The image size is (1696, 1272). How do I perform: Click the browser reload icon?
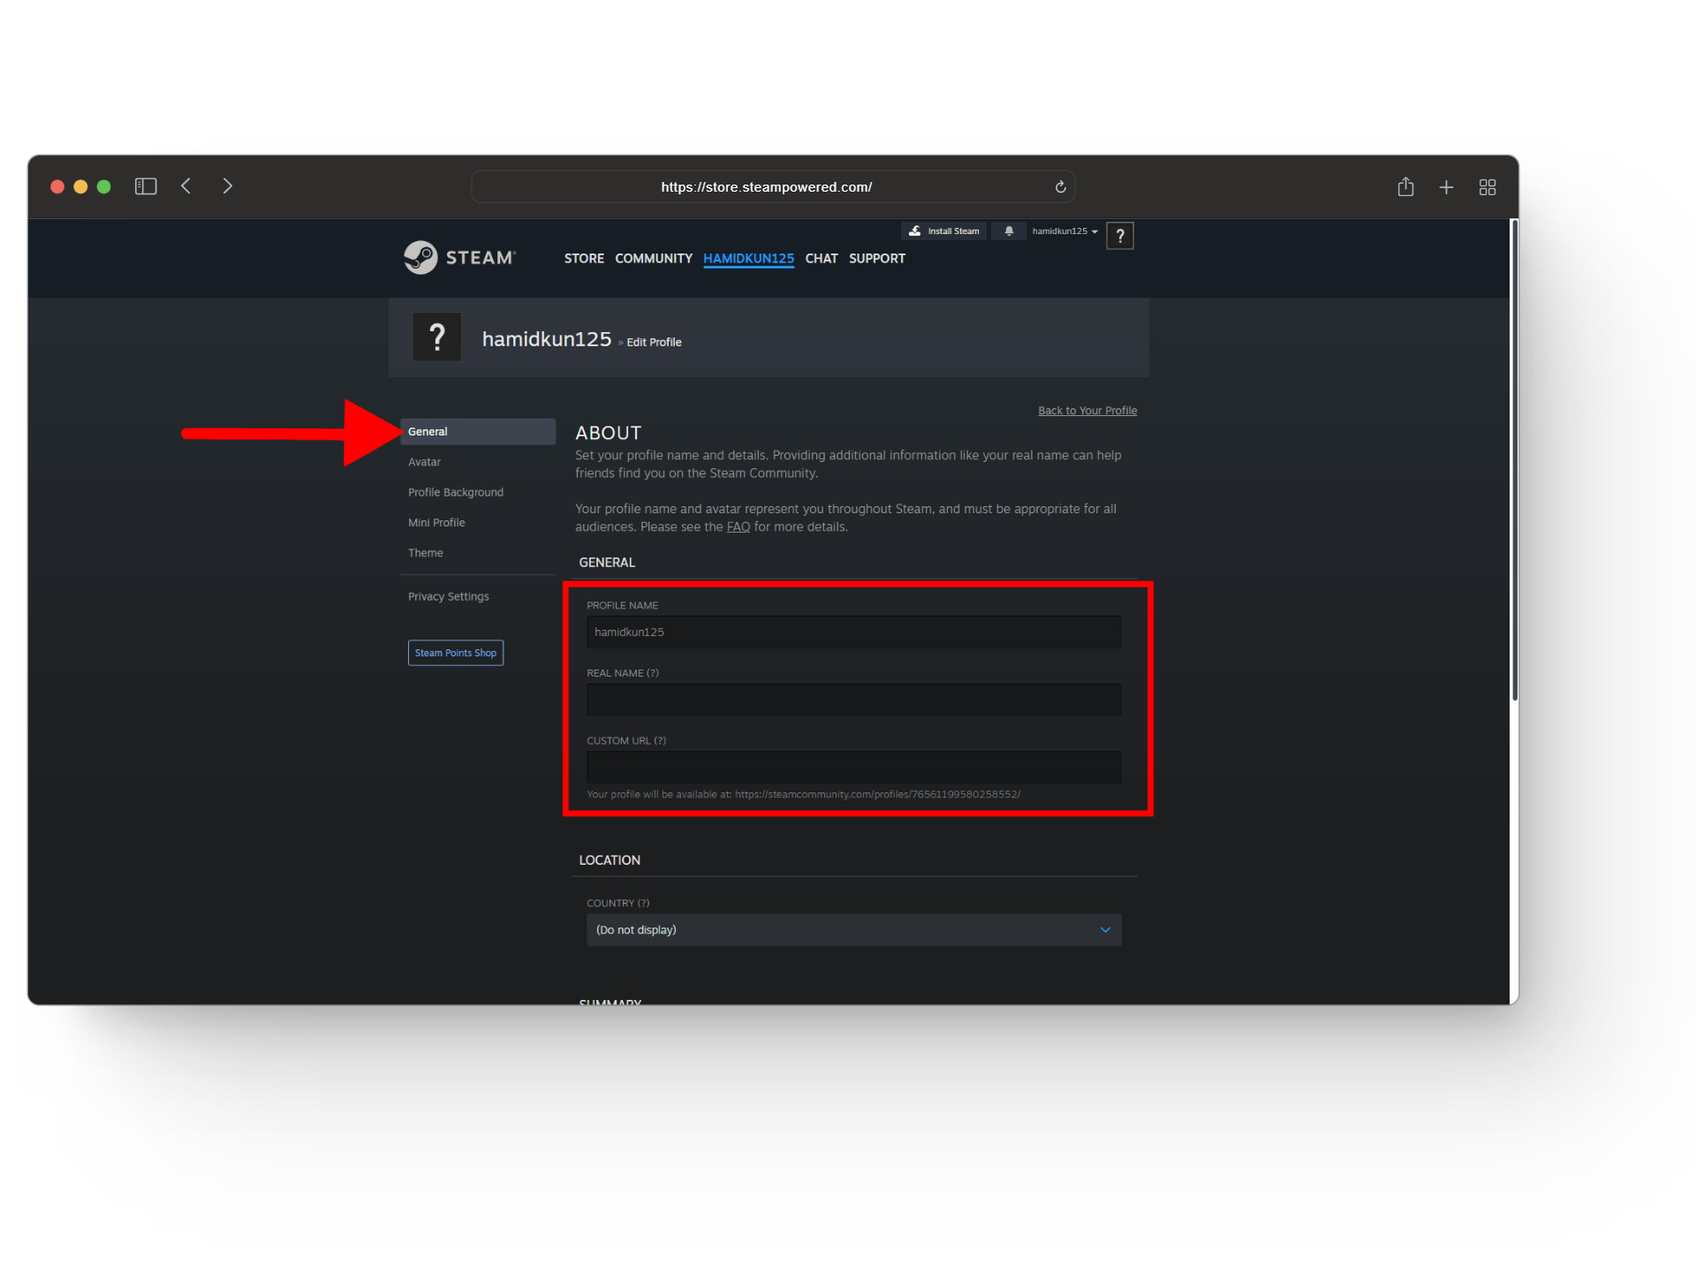pos(1060,187)
